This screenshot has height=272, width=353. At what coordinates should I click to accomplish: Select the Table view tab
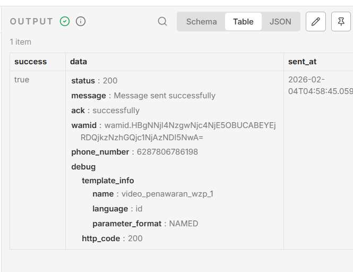pos(243,22)
